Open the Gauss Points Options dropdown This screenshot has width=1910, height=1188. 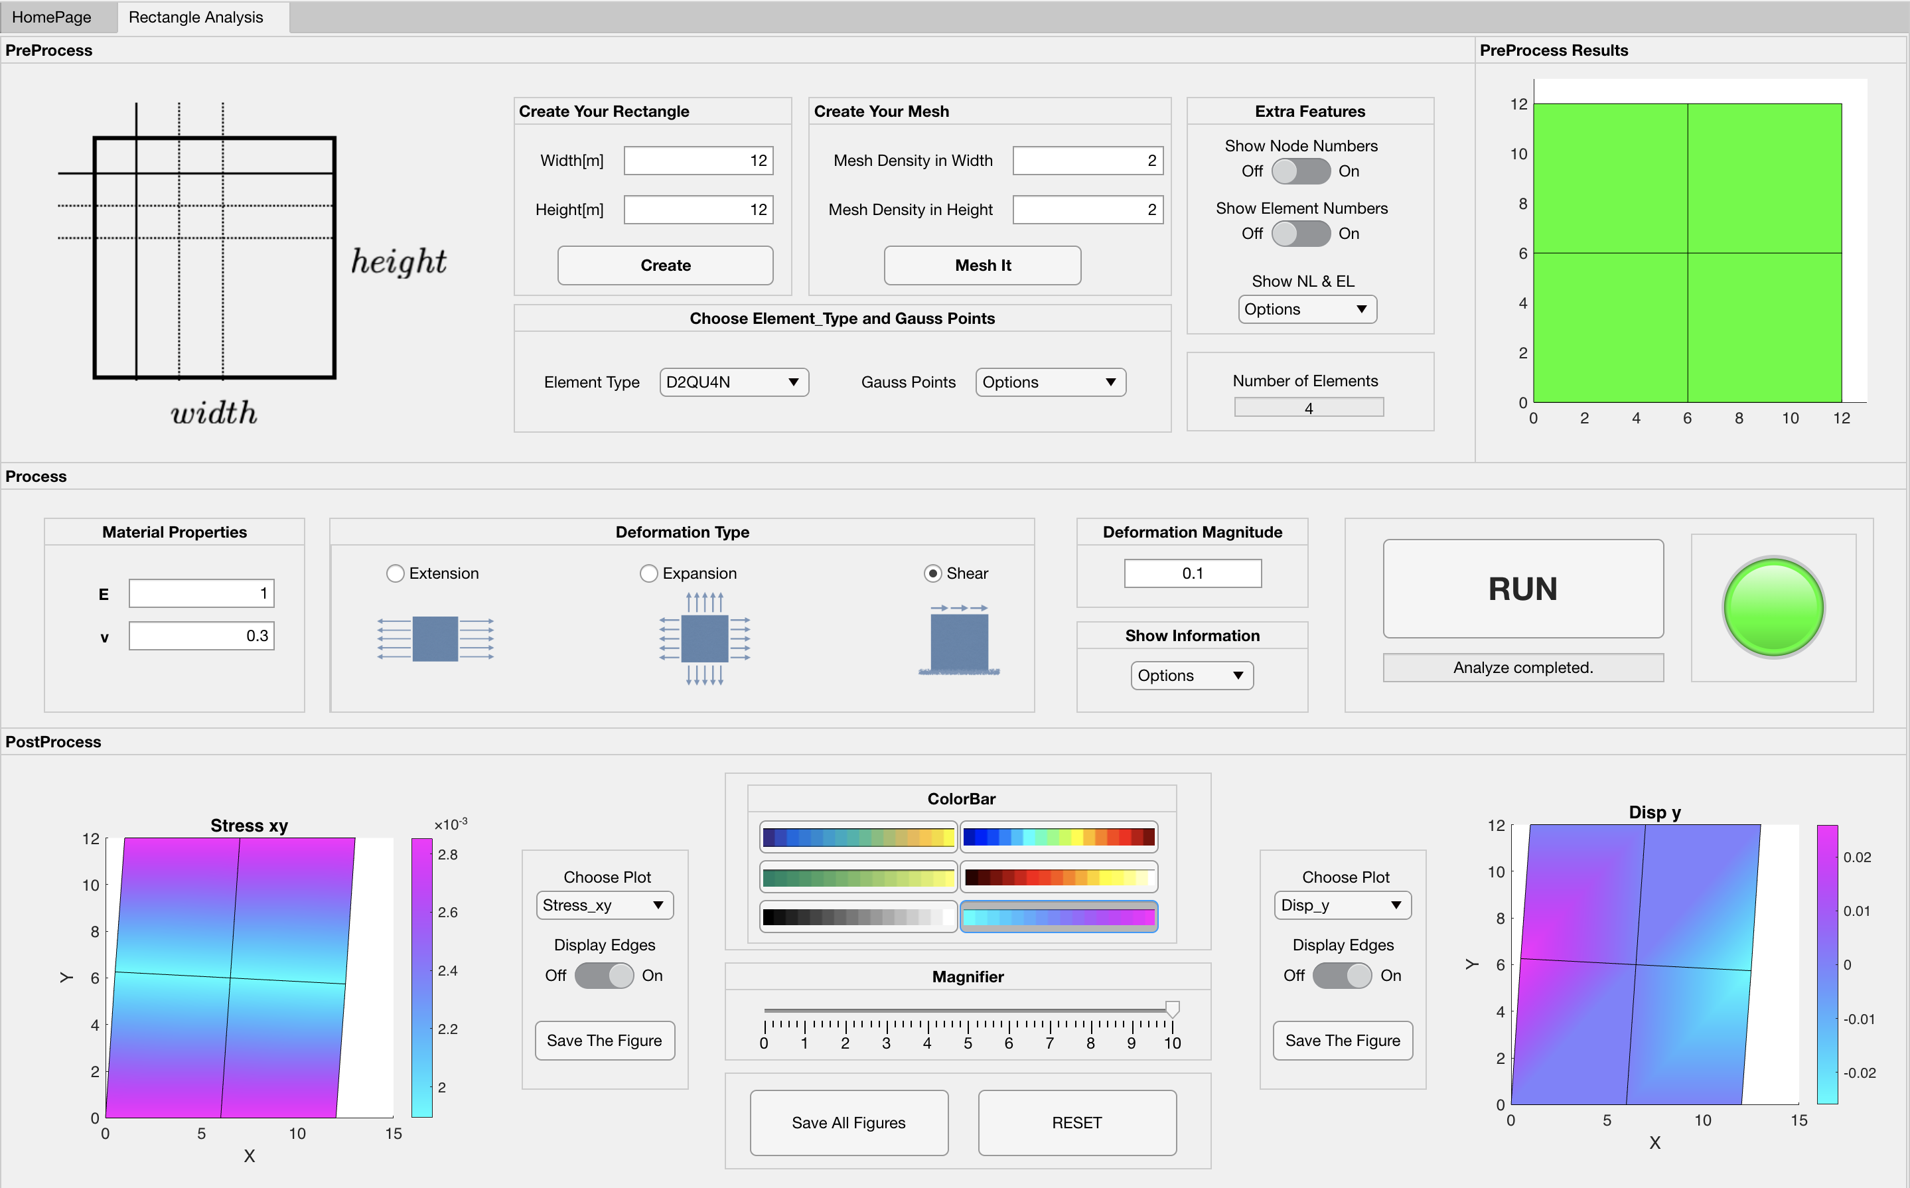click(1051, 382)
